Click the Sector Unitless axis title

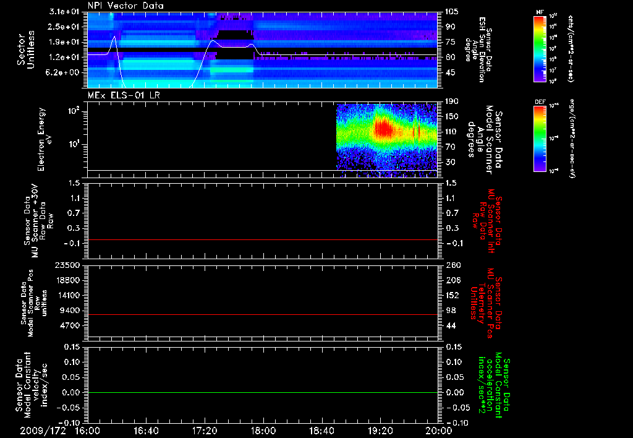coord(25,49)
